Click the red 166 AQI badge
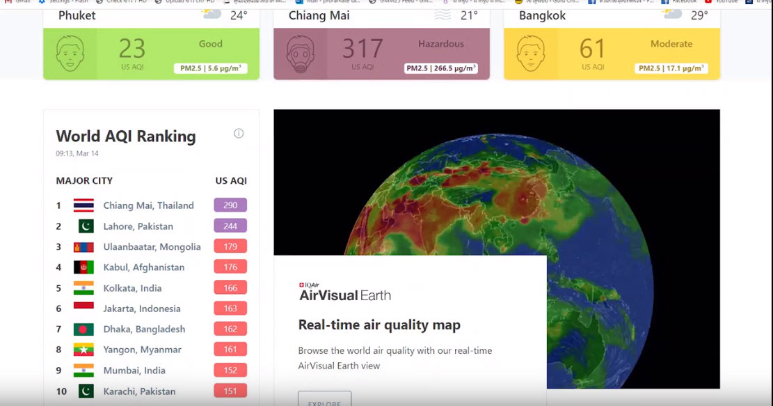 tap(230, 288)
